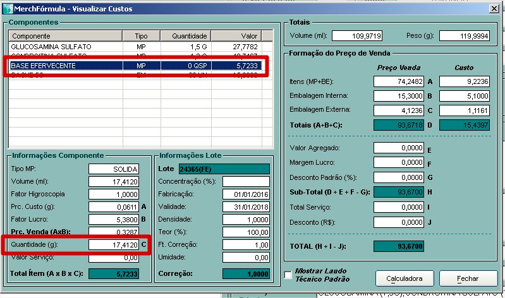Click the TOTAL (H + I - J) value
This screenshot has width=505, height=298.
click(399, 246)
